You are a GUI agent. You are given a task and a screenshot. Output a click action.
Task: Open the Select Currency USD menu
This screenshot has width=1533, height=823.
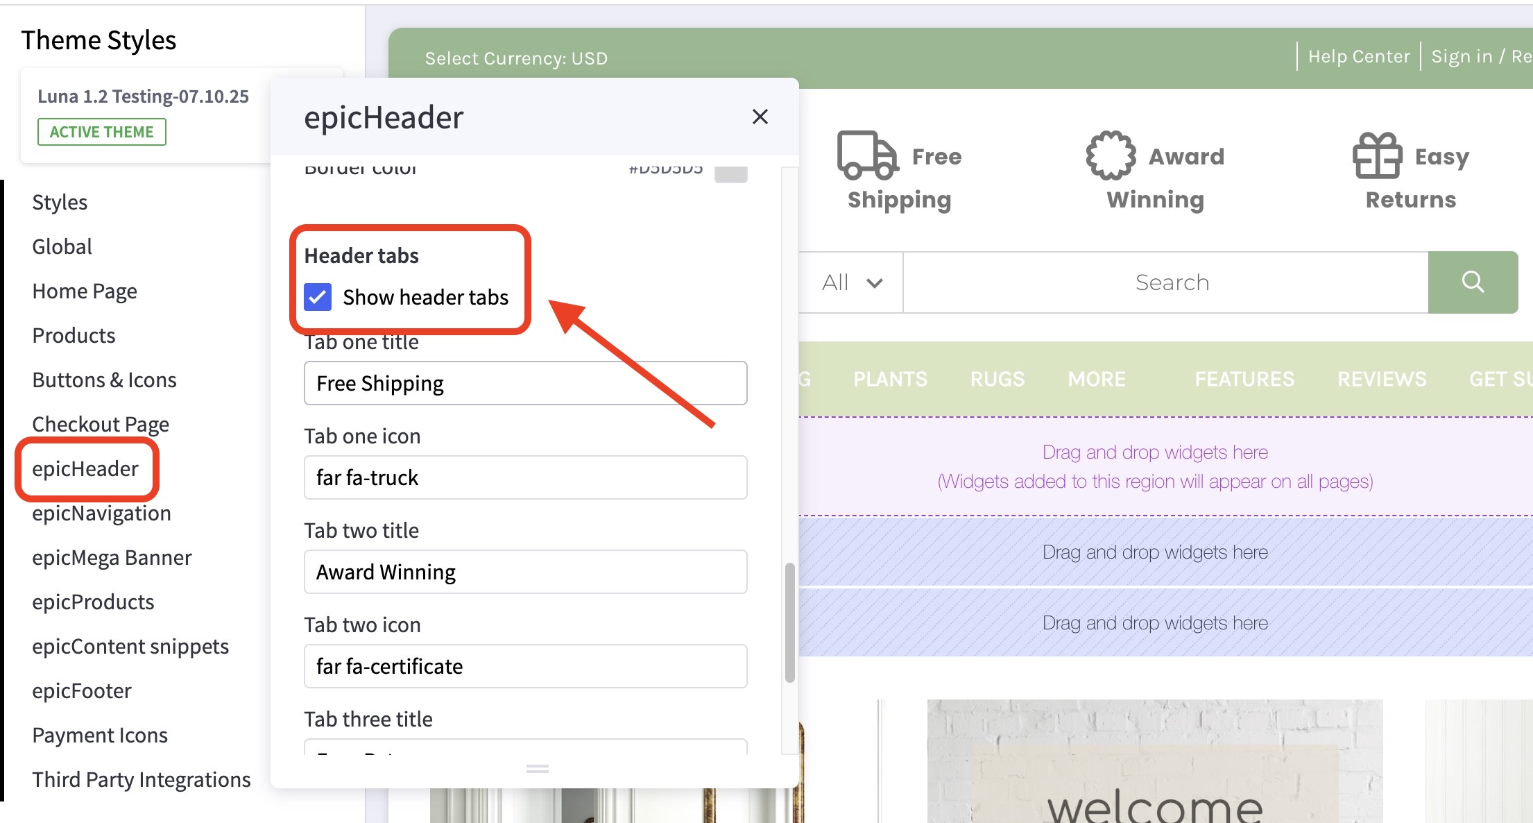click(516, 58)
